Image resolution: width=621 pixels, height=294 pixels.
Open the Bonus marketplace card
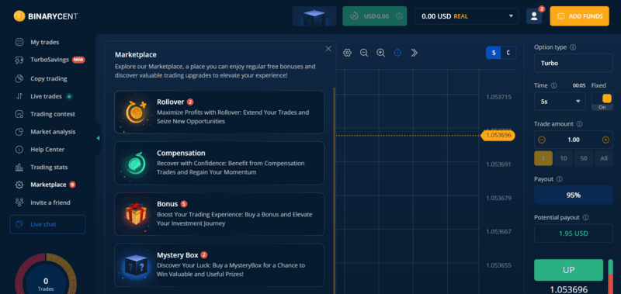(219, 214)
